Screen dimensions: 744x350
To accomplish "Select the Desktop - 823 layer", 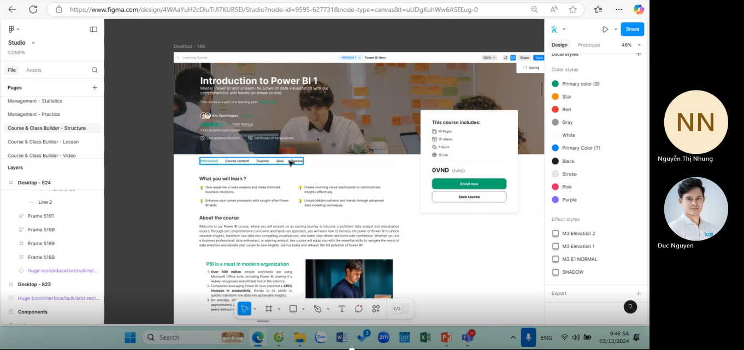I will [34, 285].
